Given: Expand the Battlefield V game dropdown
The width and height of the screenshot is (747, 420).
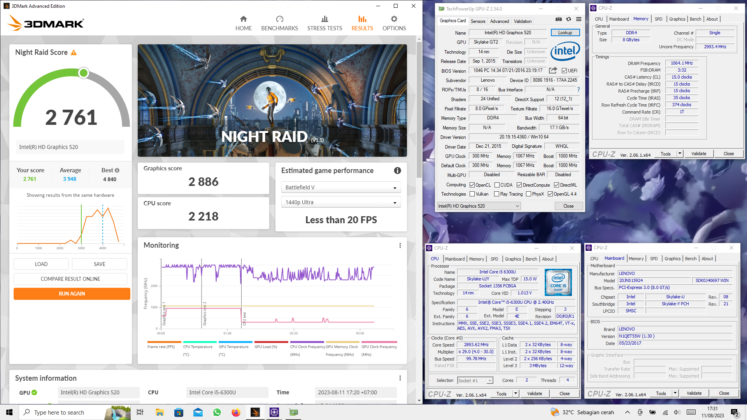Looking at the screenshot, I should pos(341,187).
